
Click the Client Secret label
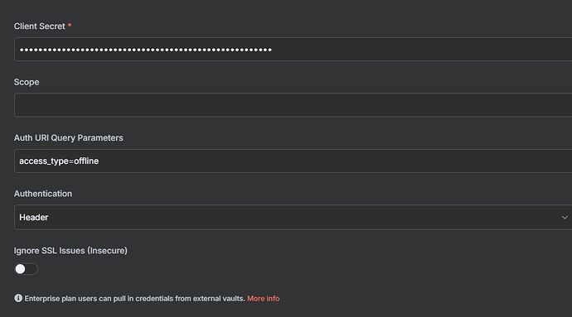(40, 26)
